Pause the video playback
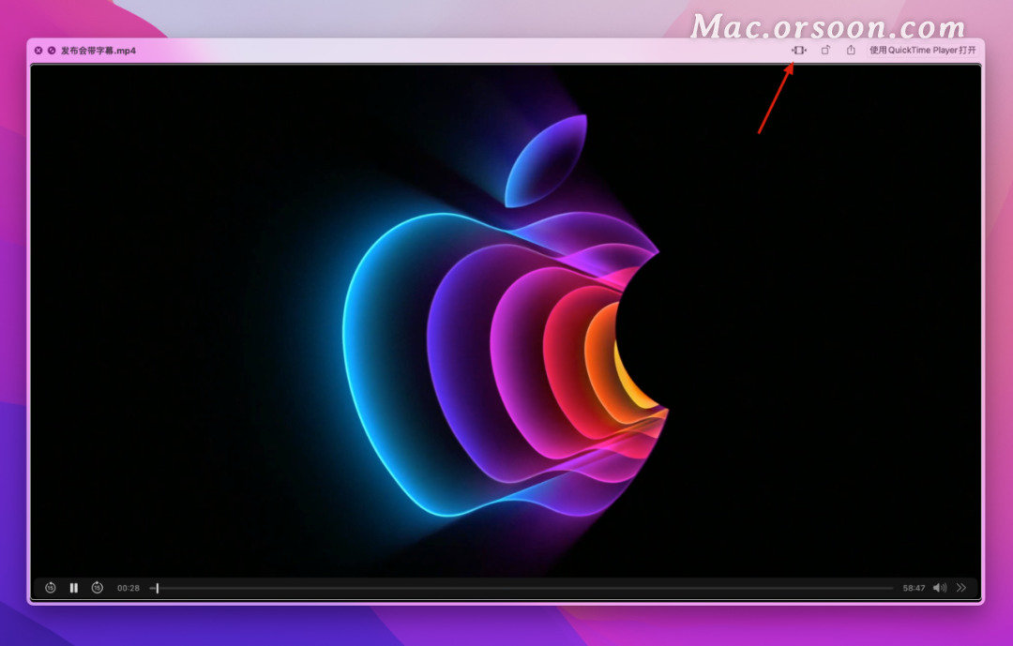 [74, 588]
